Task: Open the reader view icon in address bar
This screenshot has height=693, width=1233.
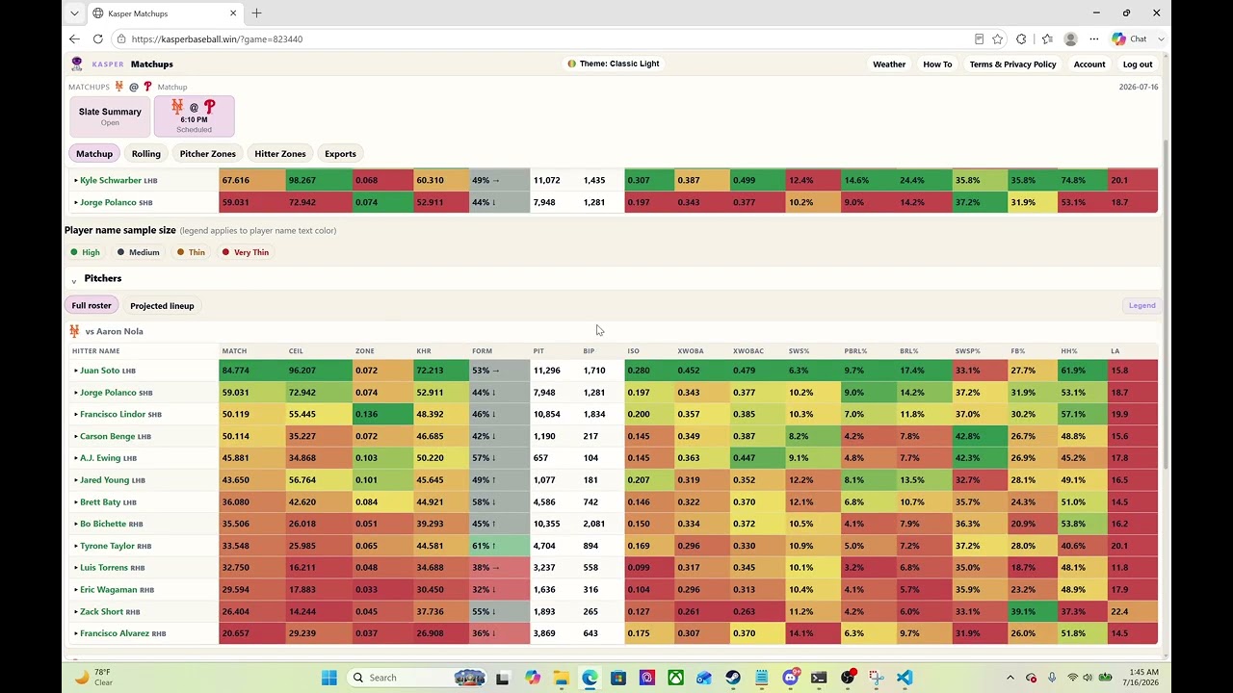Action: coord(979,38)
